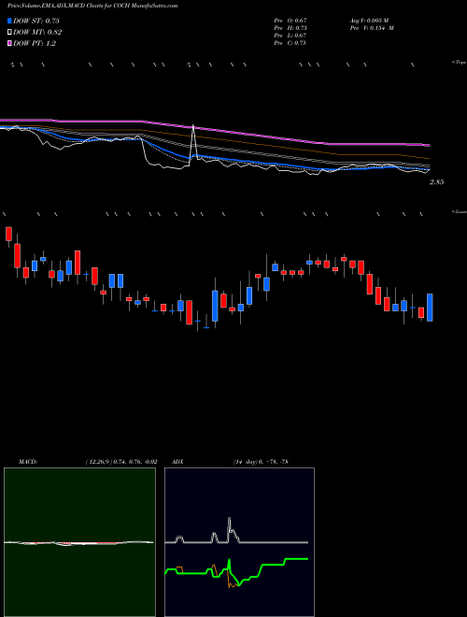Screen dimensions: 467x617
Task: Click the dark blue ADX indicator chart panel
Action: click(239, 542)
